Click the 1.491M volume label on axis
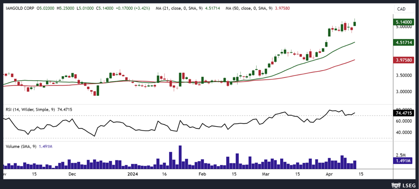419x189 pixels. click(x=403, y=161)
